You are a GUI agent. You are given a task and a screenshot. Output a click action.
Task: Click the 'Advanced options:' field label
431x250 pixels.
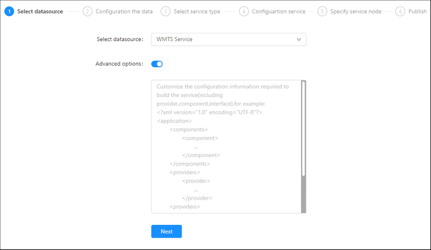tap(119, 64)
